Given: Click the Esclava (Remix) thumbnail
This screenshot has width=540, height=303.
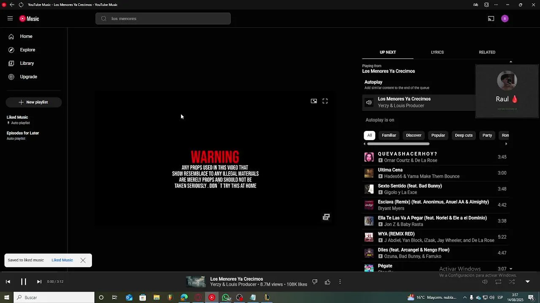Looking at the screenshot, I should tap(369, 205).
